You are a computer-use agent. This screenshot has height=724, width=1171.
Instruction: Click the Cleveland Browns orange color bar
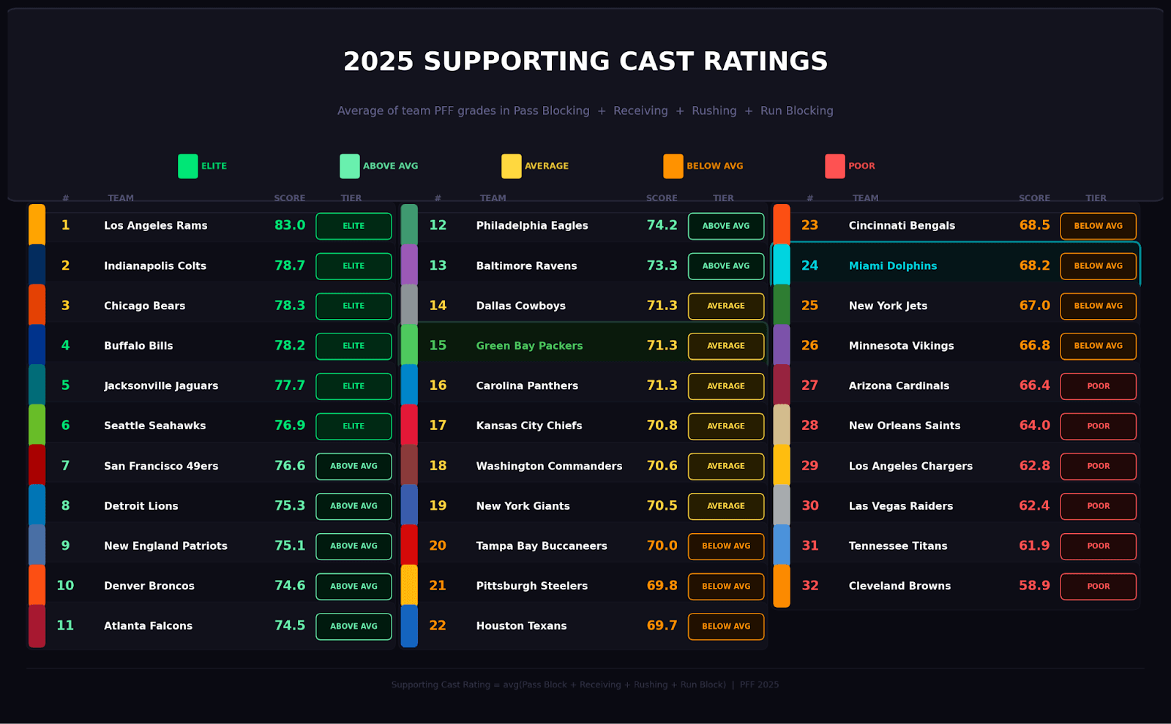pos(782,586)
